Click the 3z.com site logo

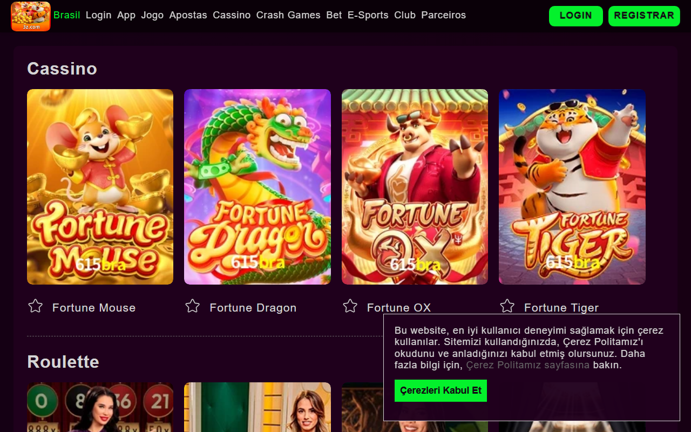point(30,16)
